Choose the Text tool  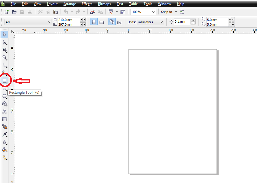point(4,111)
